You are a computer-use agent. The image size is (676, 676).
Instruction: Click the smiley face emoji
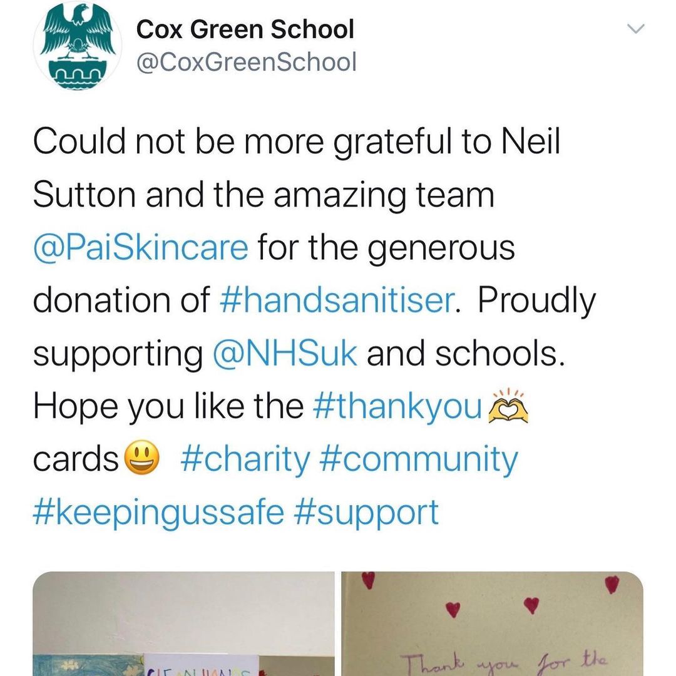(x=142, y=458)
